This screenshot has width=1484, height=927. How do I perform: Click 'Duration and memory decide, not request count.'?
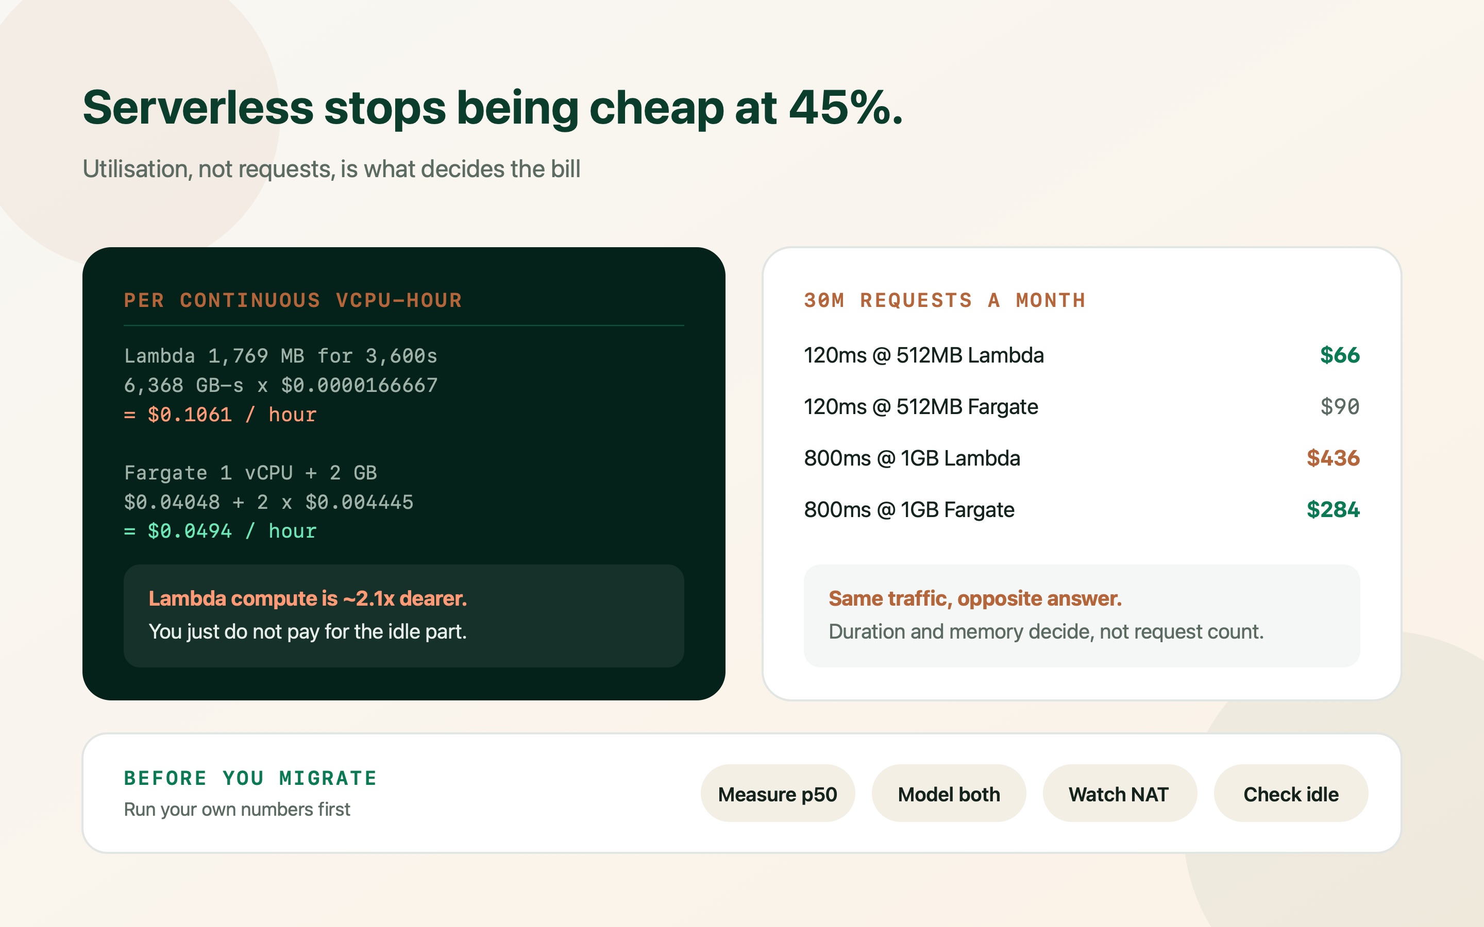[x=1046, y=631]
